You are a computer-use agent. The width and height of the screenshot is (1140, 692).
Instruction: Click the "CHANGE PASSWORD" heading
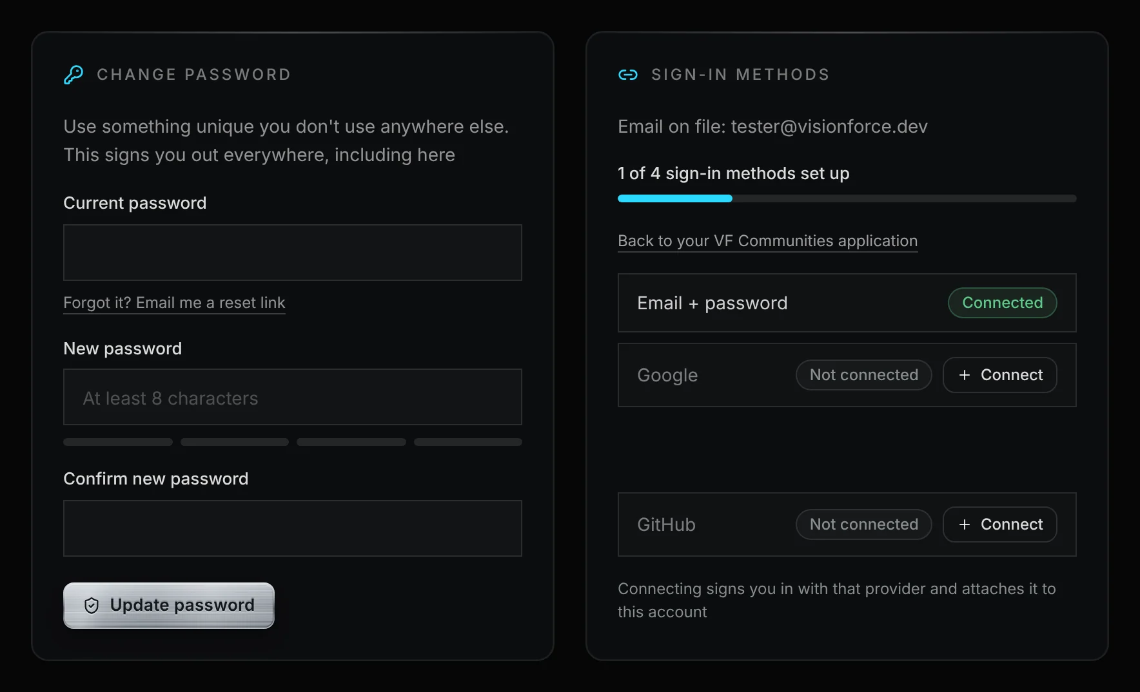[194, 75]
